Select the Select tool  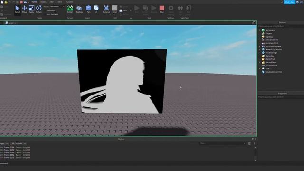(17, 9)
